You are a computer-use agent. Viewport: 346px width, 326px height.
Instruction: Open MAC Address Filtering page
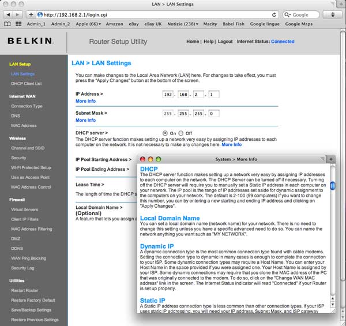[32, 229]
